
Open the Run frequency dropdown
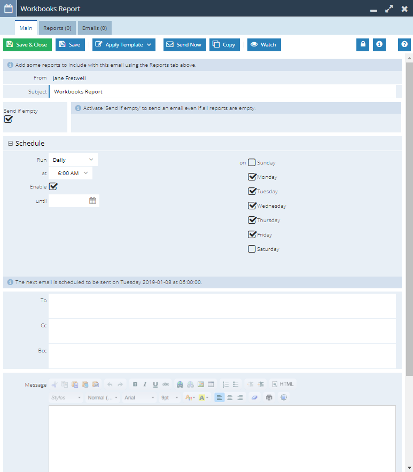73,160
